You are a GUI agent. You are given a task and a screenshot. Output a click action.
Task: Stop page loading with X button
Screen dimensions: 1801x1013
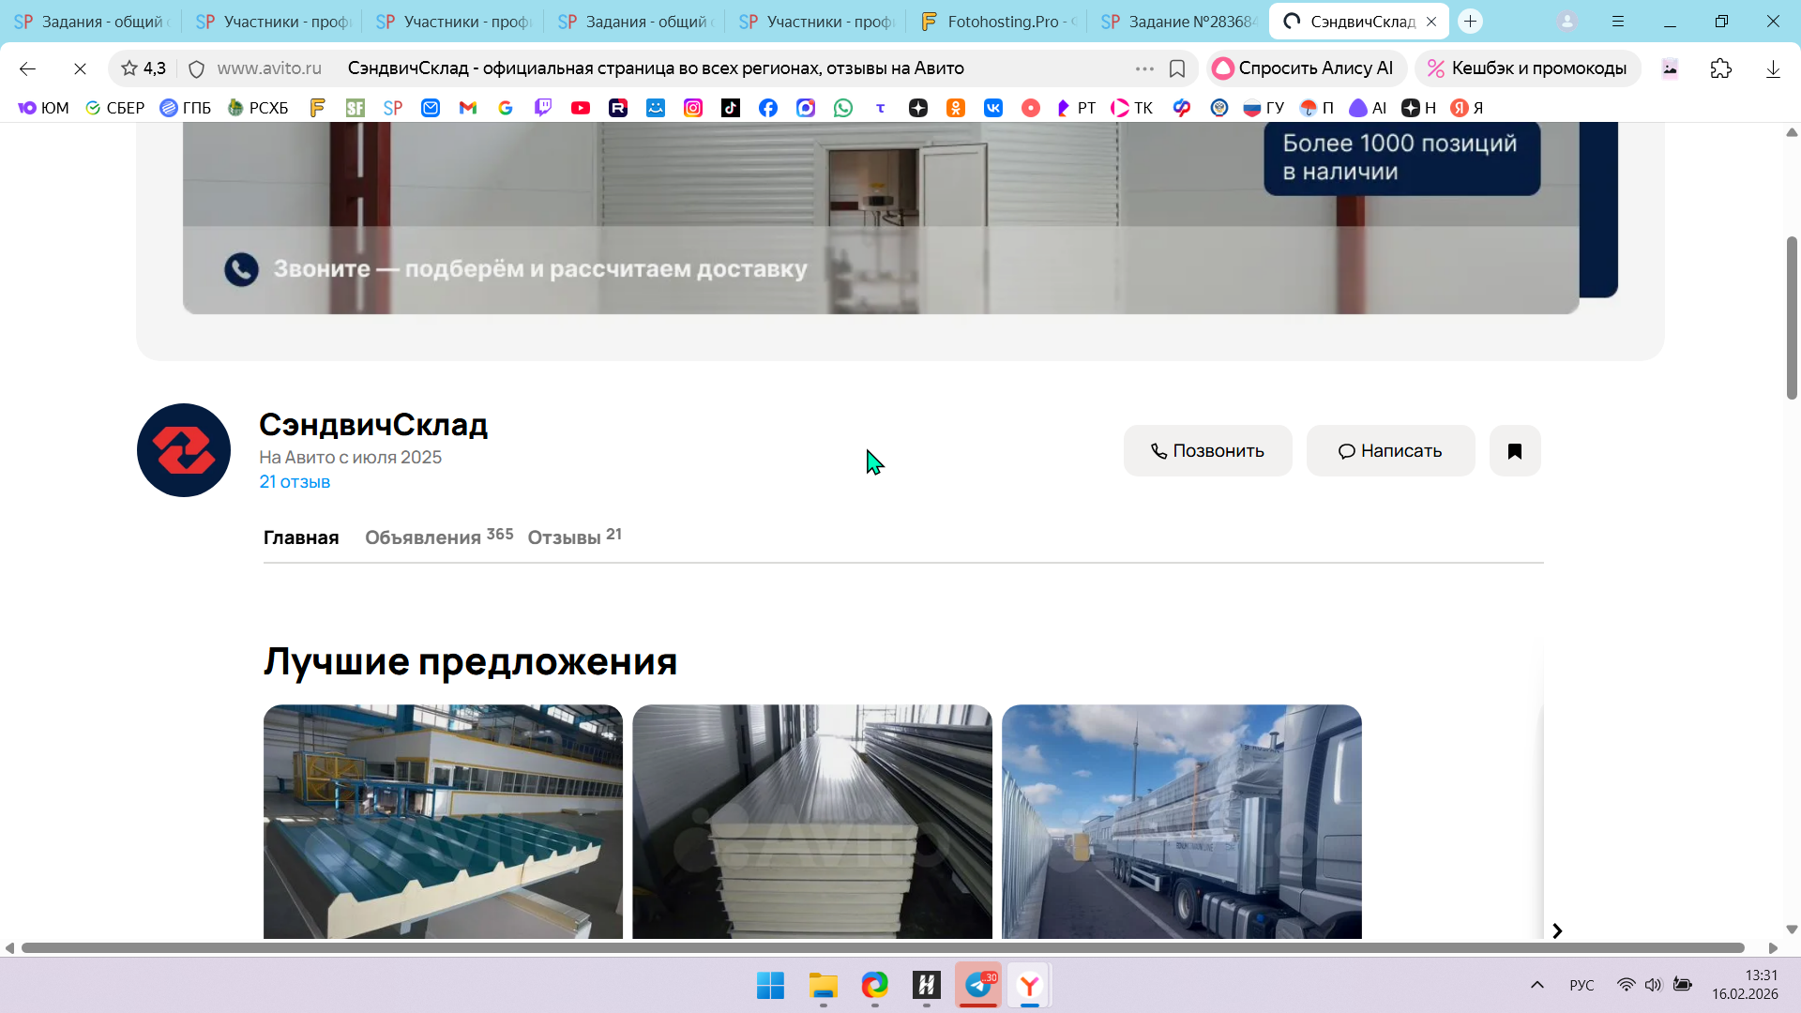(80, 68)
